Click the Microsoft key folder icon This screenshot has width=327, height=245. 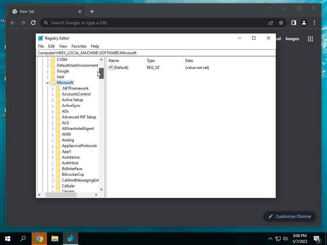tap(53, 83)
